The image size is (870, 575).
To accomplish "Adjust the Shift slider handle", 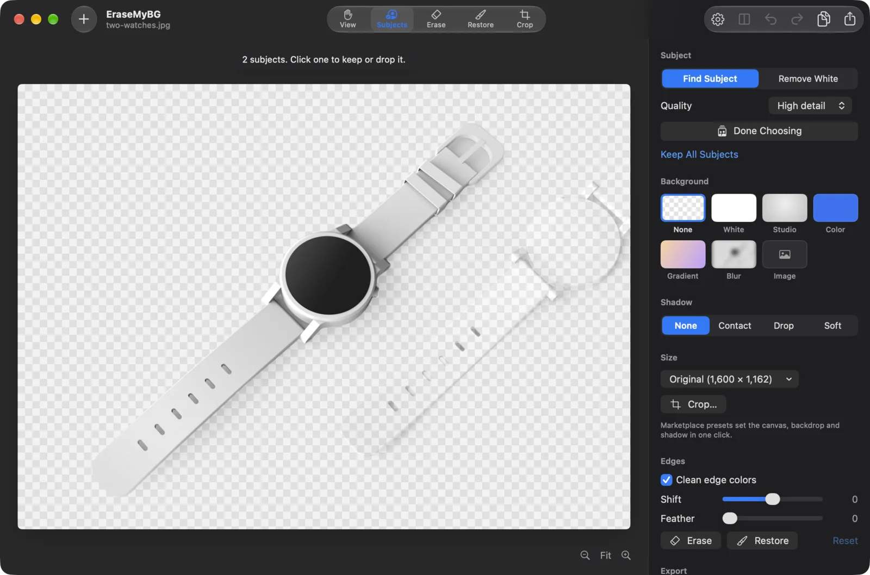I will 773,499.
